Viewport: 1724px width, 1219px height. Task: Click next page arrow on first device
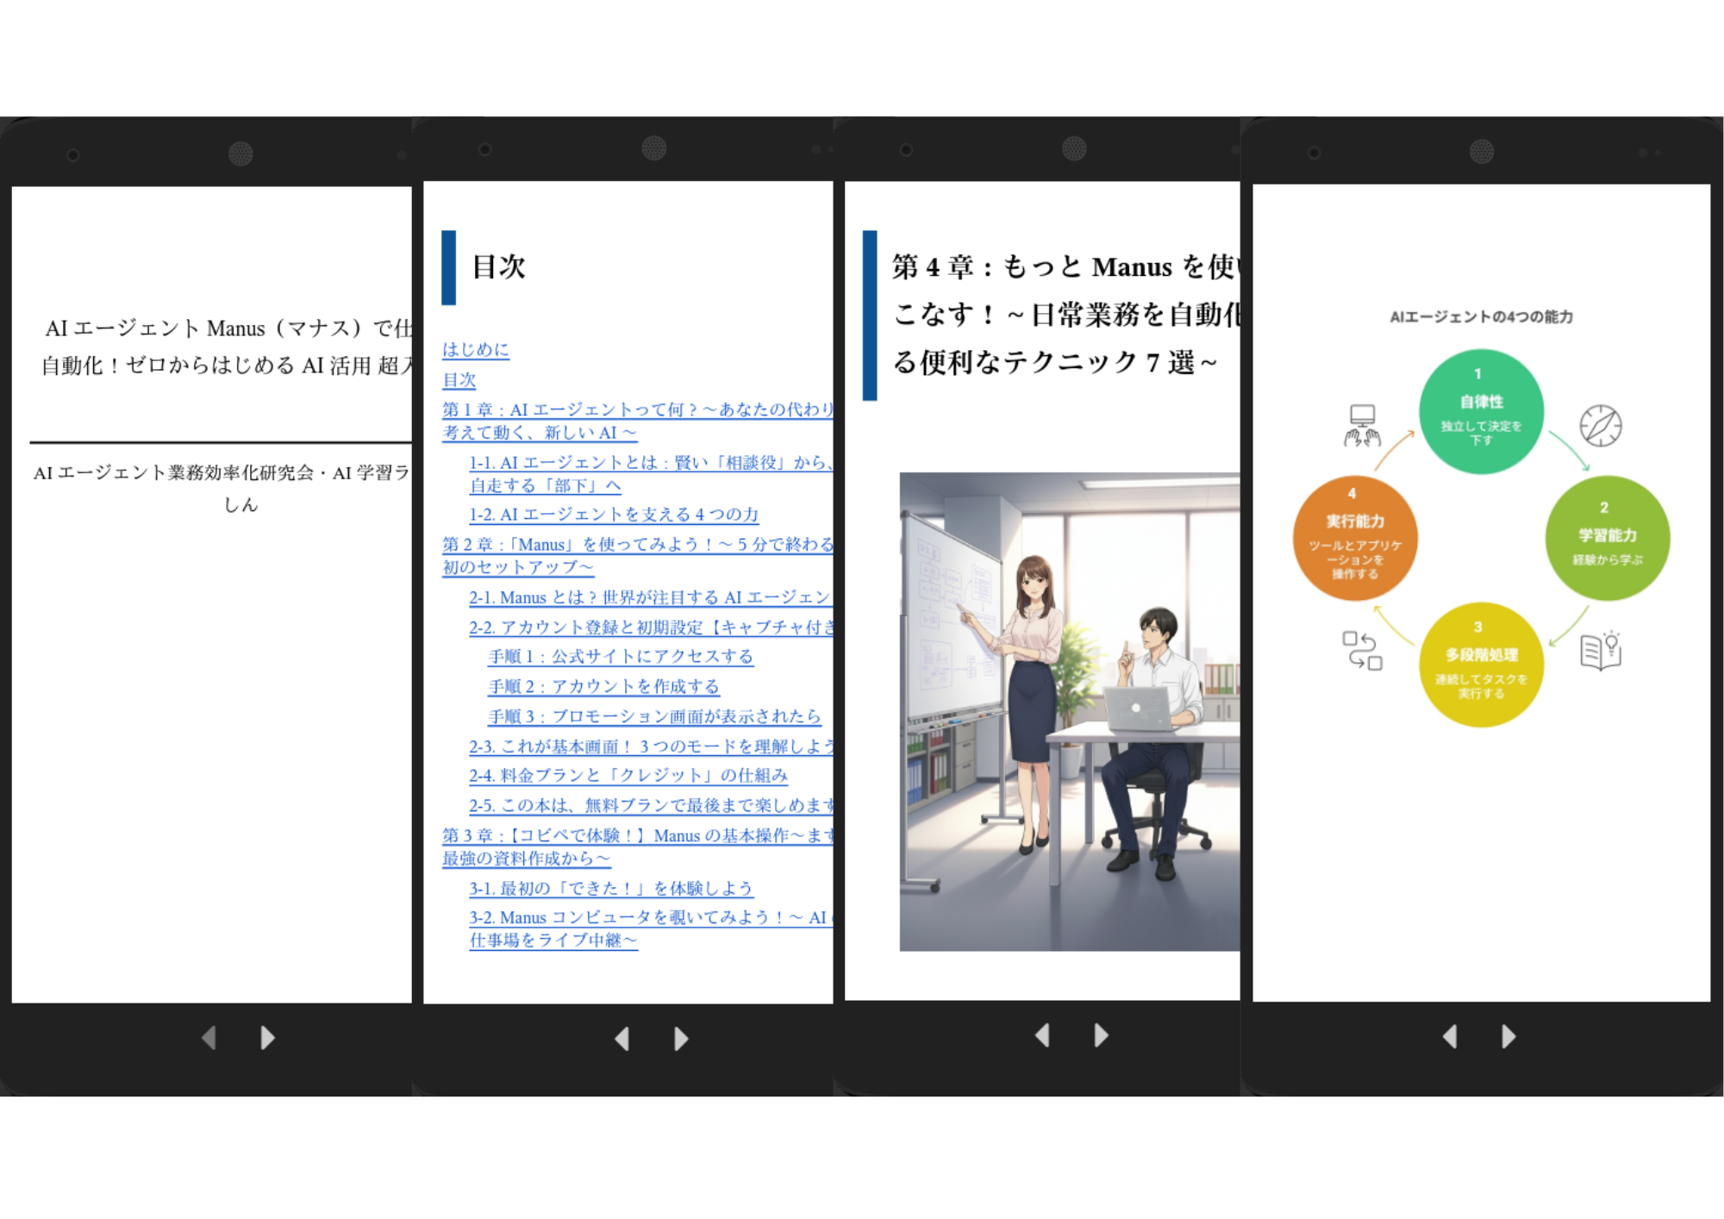pos(267,1038)
